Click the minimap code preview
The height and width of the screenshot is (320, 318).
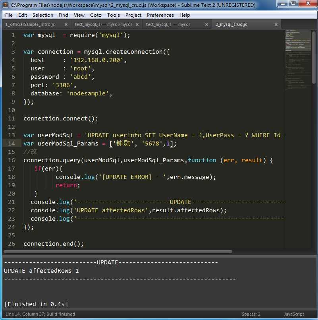pos(298,60)
